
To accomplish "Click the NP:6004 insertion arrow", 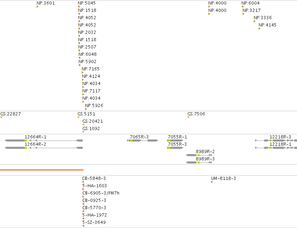I will (x=242, y=7).
